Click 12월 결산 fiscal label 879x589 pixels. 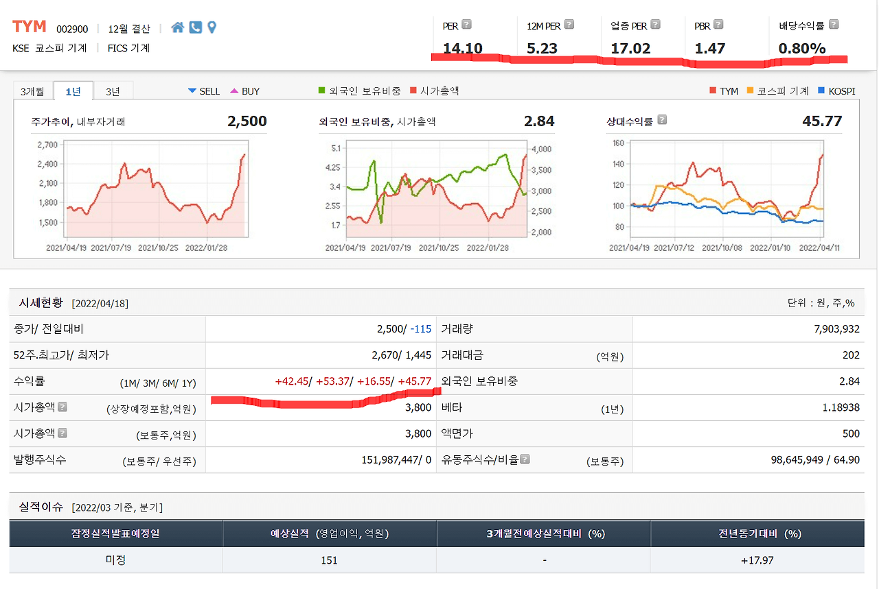[x=128, y=28]
